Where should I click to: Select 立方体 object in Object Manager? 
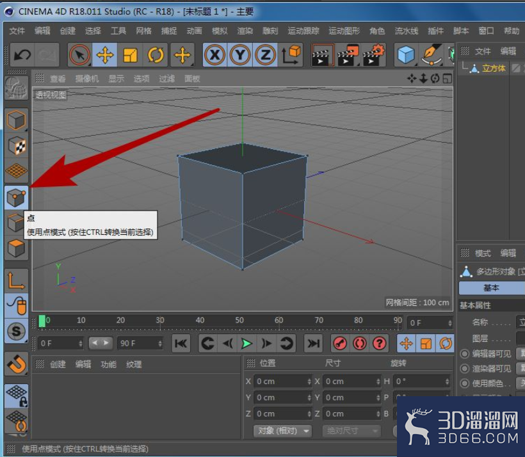494,68
